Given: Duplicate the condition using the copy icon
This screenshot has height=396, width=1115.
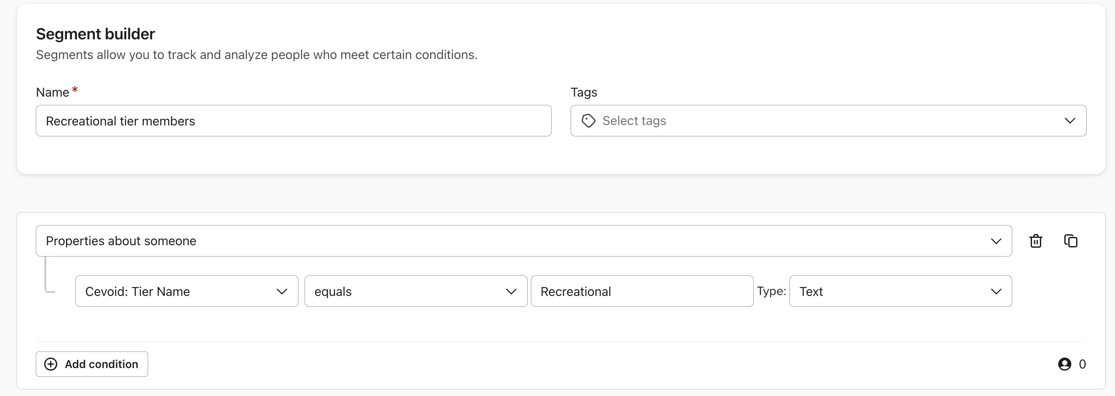Looking at the screenshot, I should [1070, 241].
